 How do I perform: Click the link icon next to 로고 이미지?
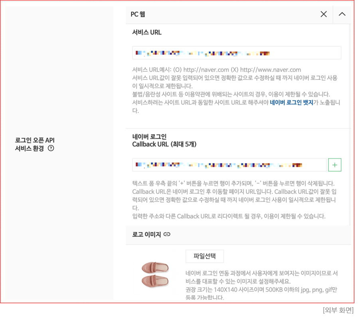(167, 235)
